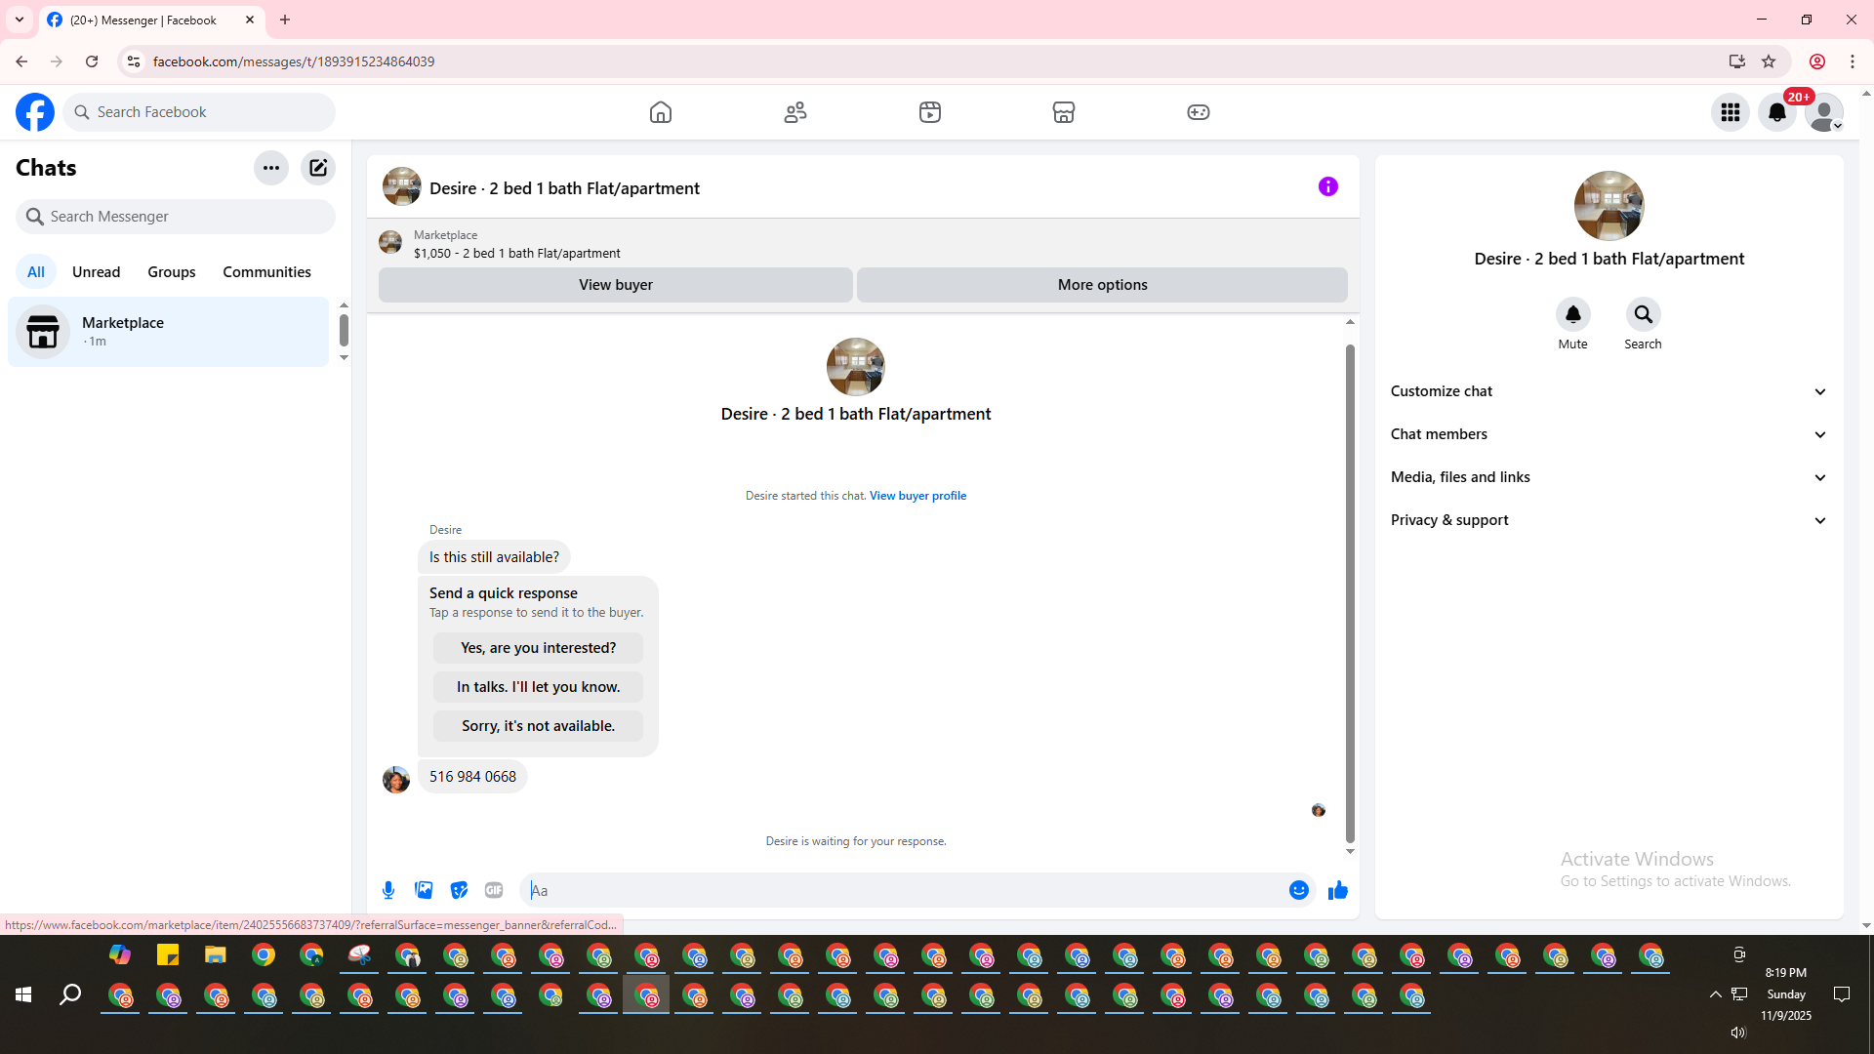Expand the Customize chat section
This screenshot has width=1874, height=1054.
(1609, 391)
